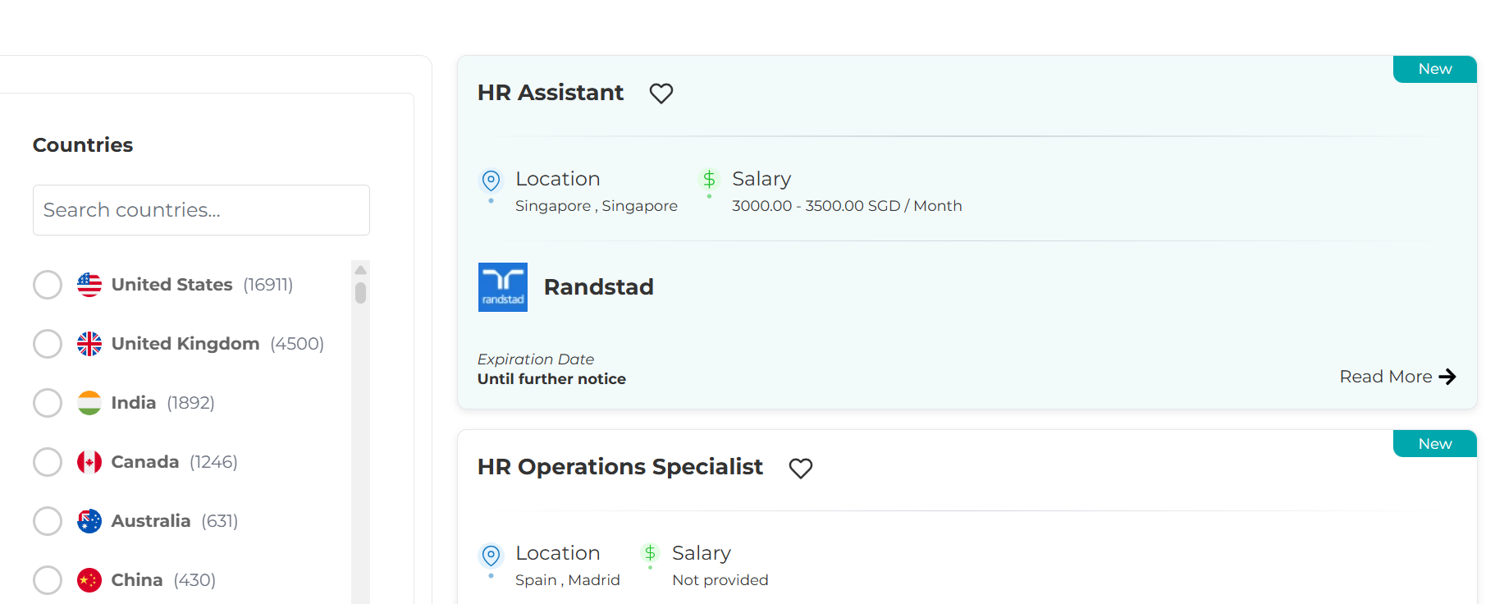This screenshot has width=1495, height=604.
Task: Click the location pin icon for Spain, Madrid
Action: tap(491, 556)
